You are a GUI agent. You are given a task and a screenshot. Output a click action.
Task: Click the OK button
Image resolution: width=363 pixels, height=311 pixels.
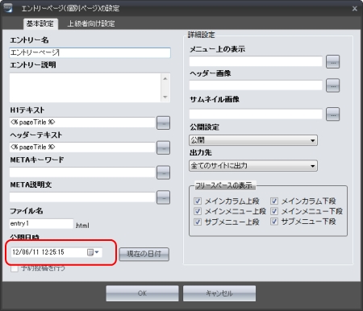pyautogui.click(x=142, y=293)
